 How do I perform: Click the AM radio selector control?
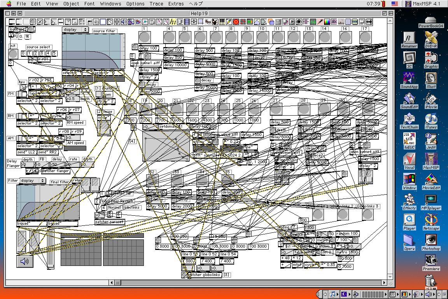(x=21, y=139)
